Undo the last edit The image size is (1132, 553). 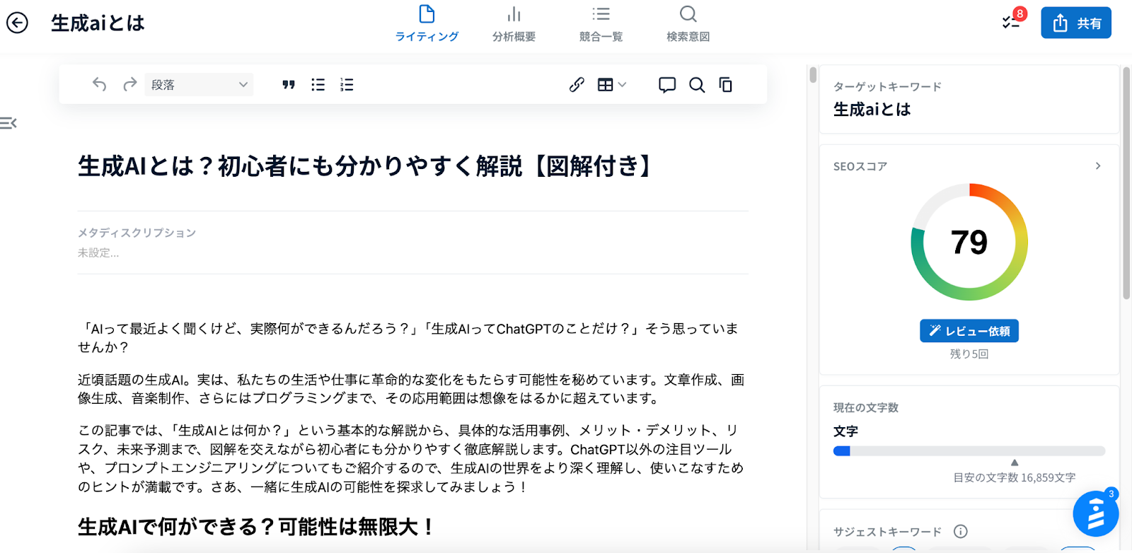click(x=99, y=85)
